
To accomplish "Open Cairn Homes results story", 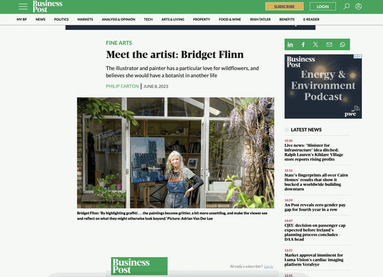I will click(x=316, y=182).
